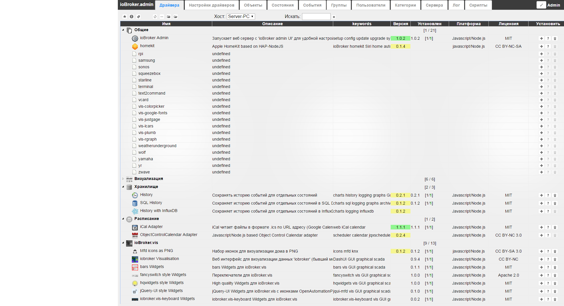Select the weatherunderground row

pos(342,146)
